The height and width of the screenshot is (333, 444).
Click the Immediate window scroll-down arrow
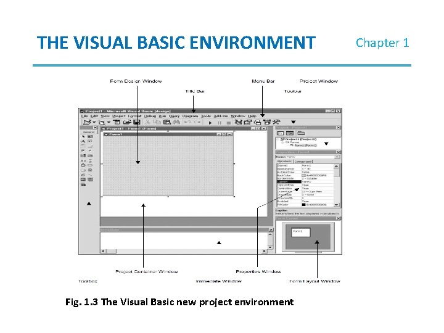coord(270,247)
